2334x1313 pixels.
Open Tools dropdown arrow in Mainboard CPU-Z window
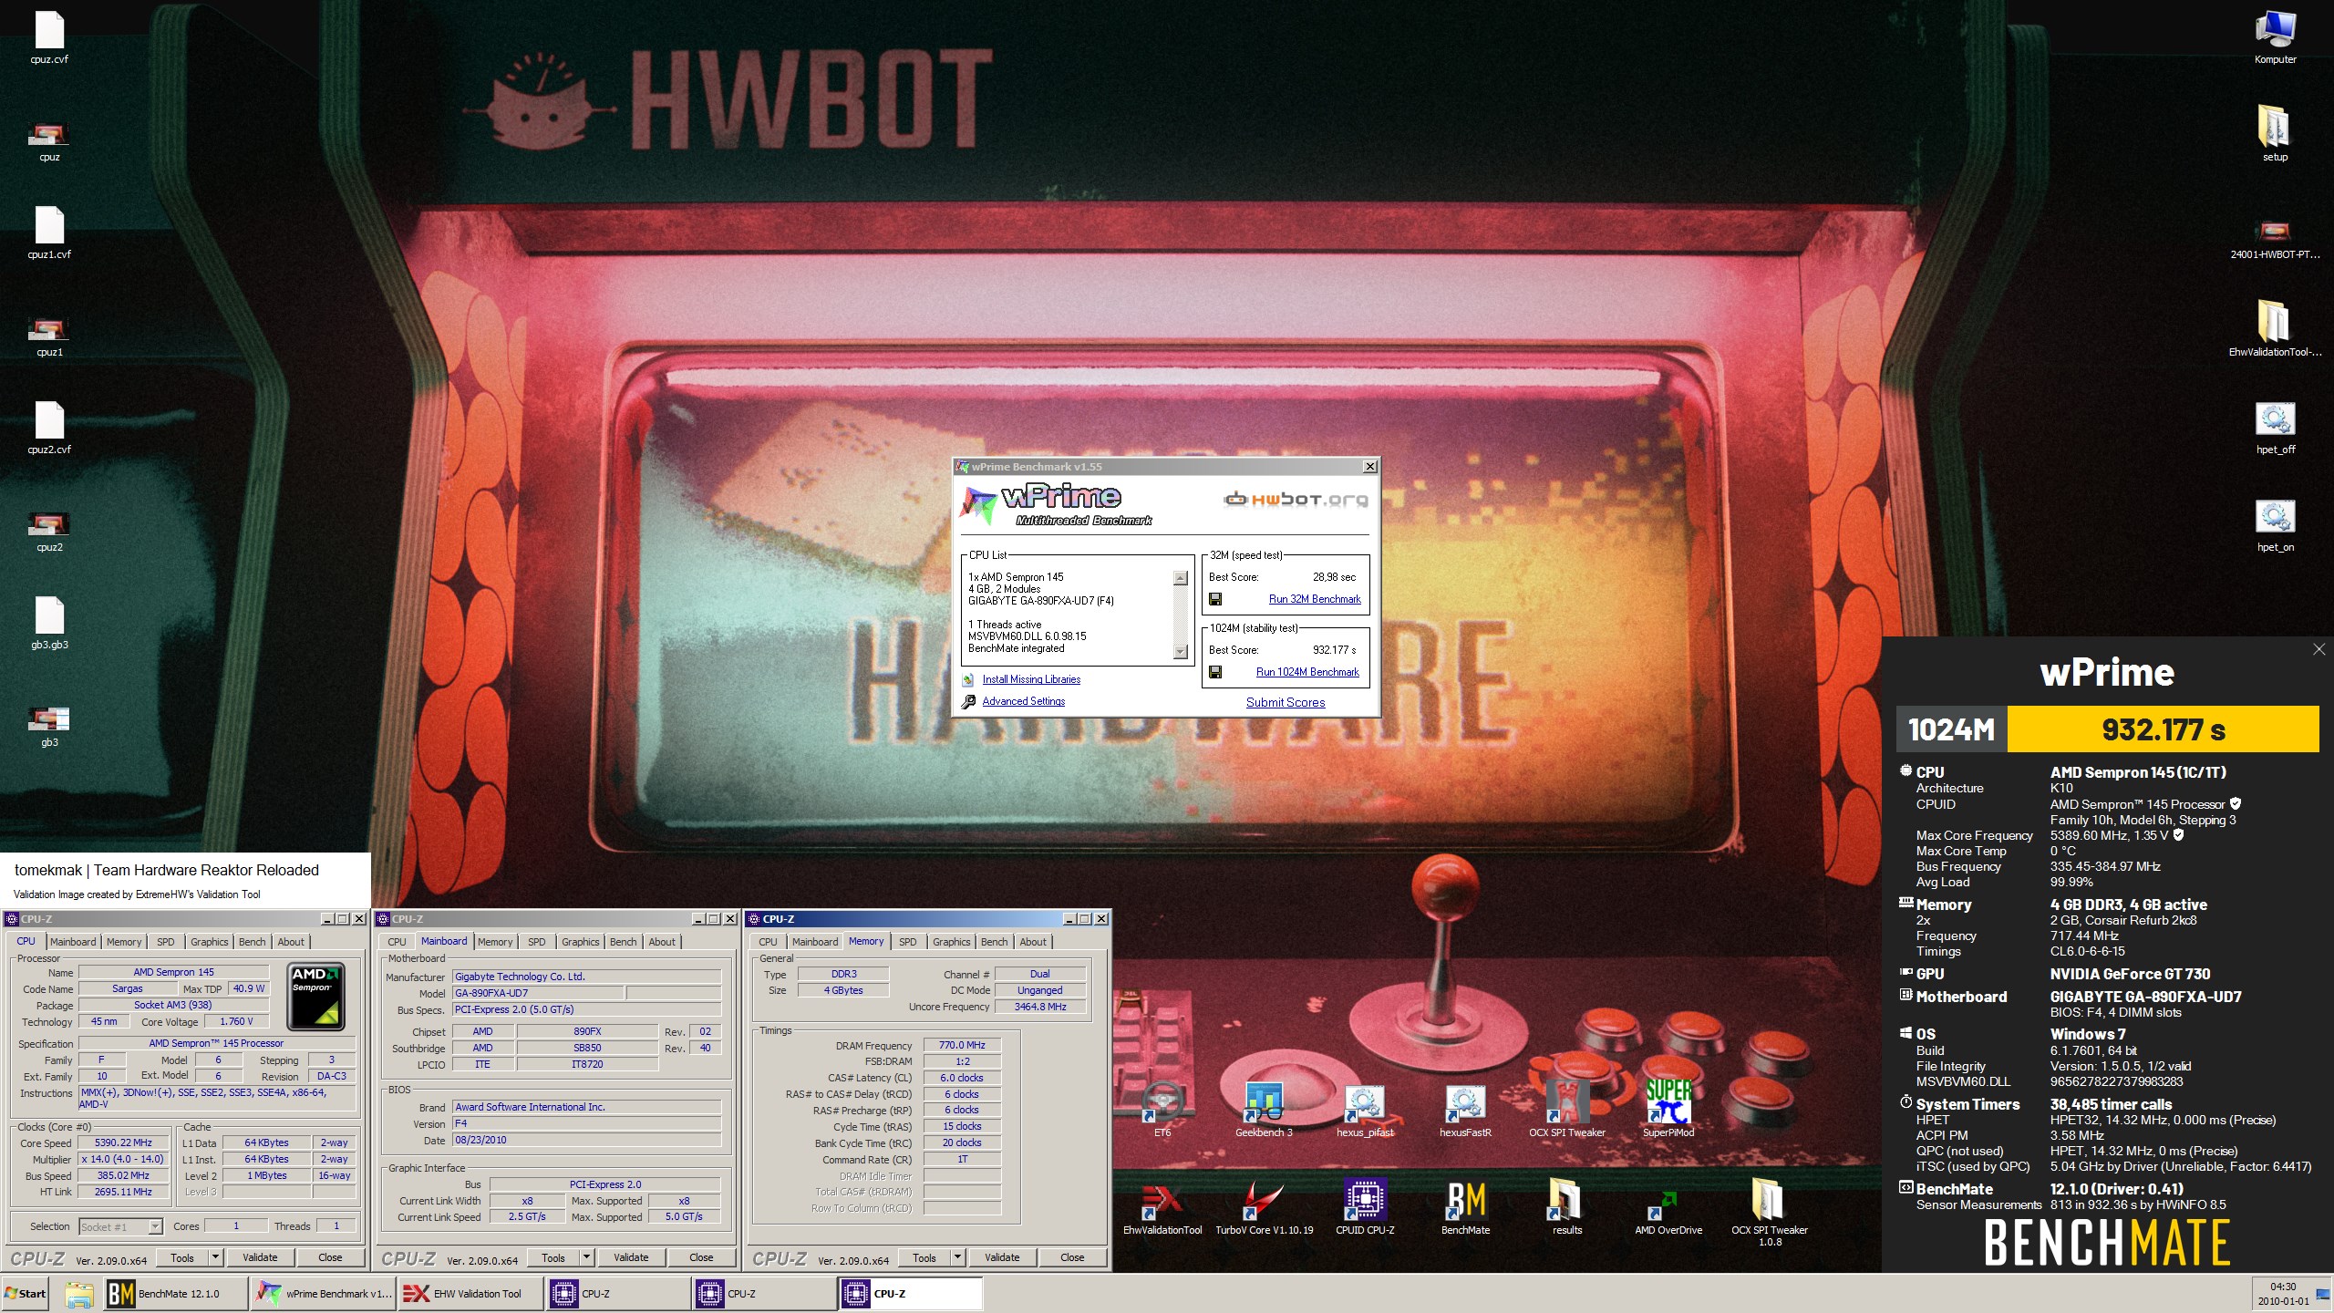coord(587,1257)
